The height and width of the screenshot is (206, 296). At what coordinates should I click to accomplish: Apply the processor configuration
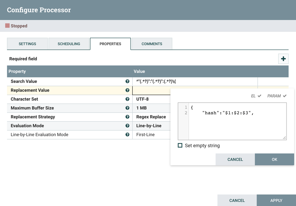[x=276, y=200]
